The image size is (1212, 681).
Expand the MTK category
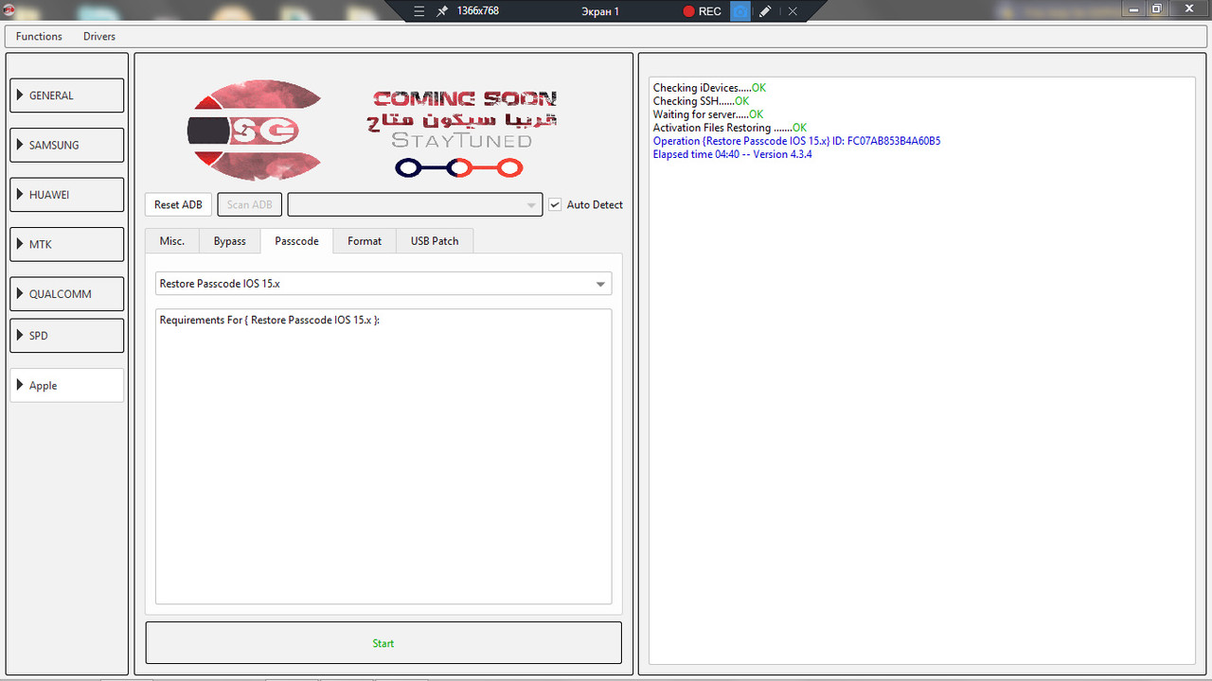[x=67, y=244]
